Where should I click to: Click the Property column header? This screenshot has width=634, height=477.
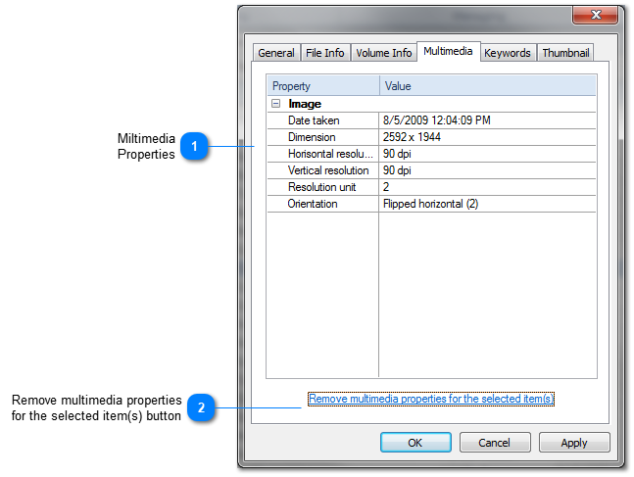322,86
